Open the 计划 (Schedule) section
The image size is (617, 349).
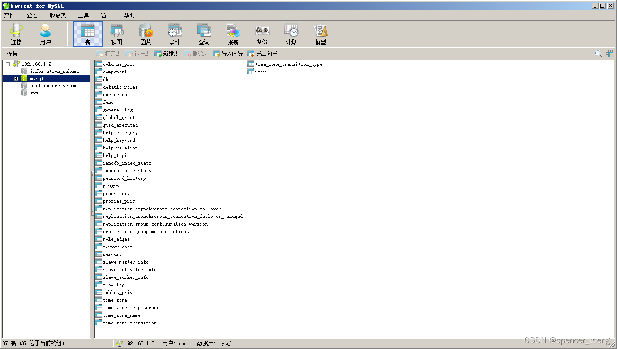click(291, 34)
